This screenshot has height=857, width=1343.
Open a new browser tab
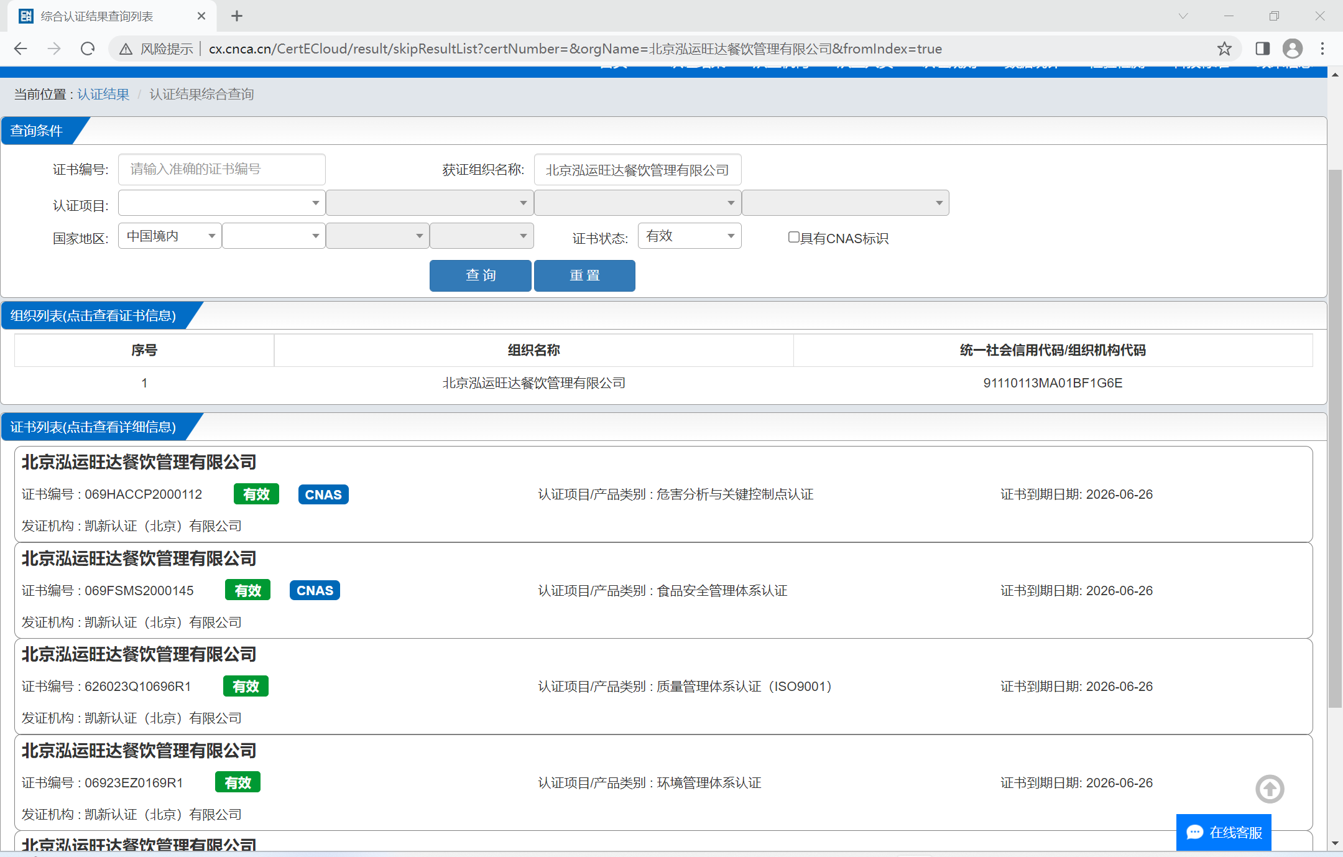tap(237, 16)
